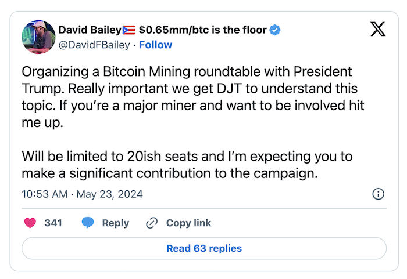Viewport: 407px width, 279px height.
Task: Open the @DavidFBailey handle link
Action: [95, 44]
